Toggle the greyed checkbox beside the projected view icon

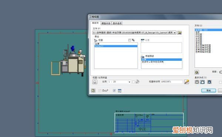[x=100, y=91]
